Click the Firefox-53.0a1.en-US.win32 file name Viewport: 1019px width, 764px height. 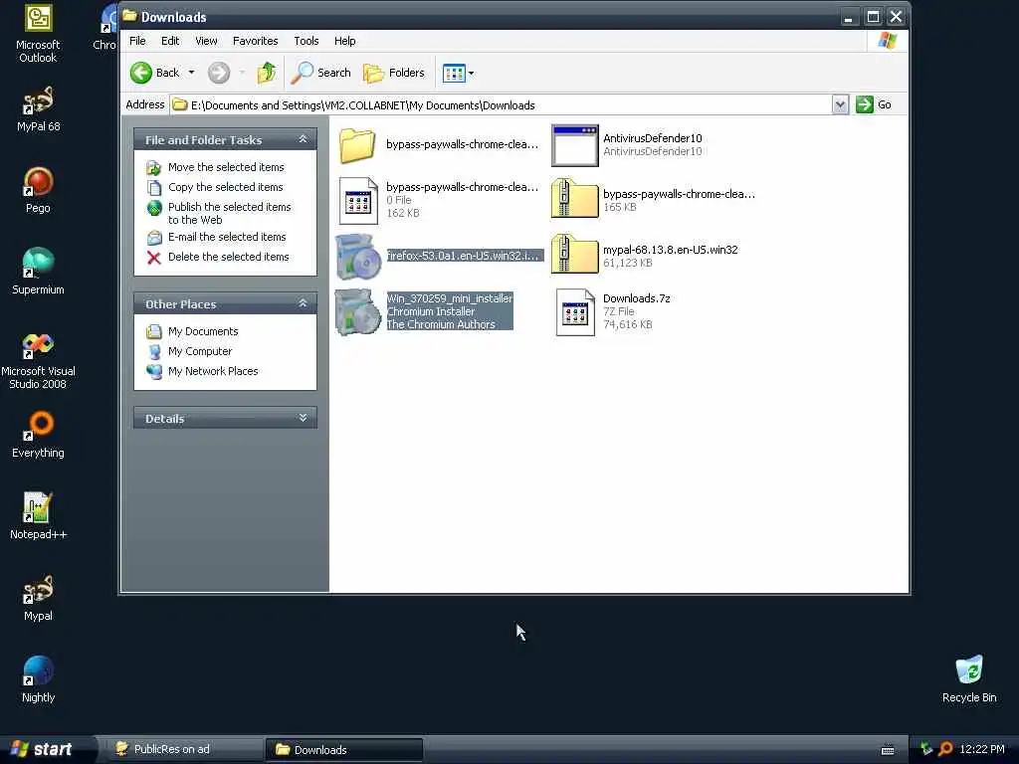(x=464, y=256)
